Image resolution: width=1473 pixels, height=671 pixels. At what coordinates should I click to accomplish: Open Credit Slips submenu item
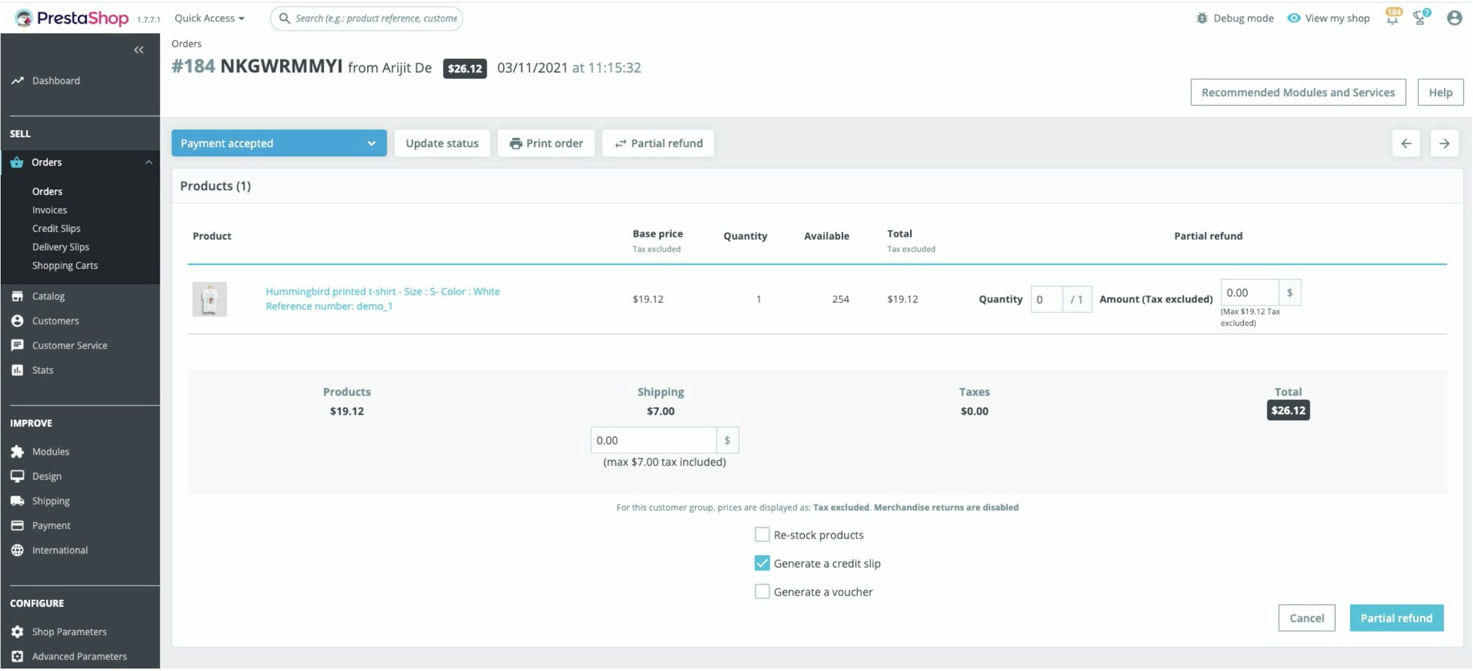(x=56, y=228)
